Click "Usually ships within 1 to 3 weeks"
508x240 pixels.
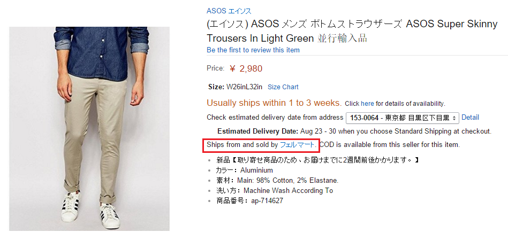point(274,103)
